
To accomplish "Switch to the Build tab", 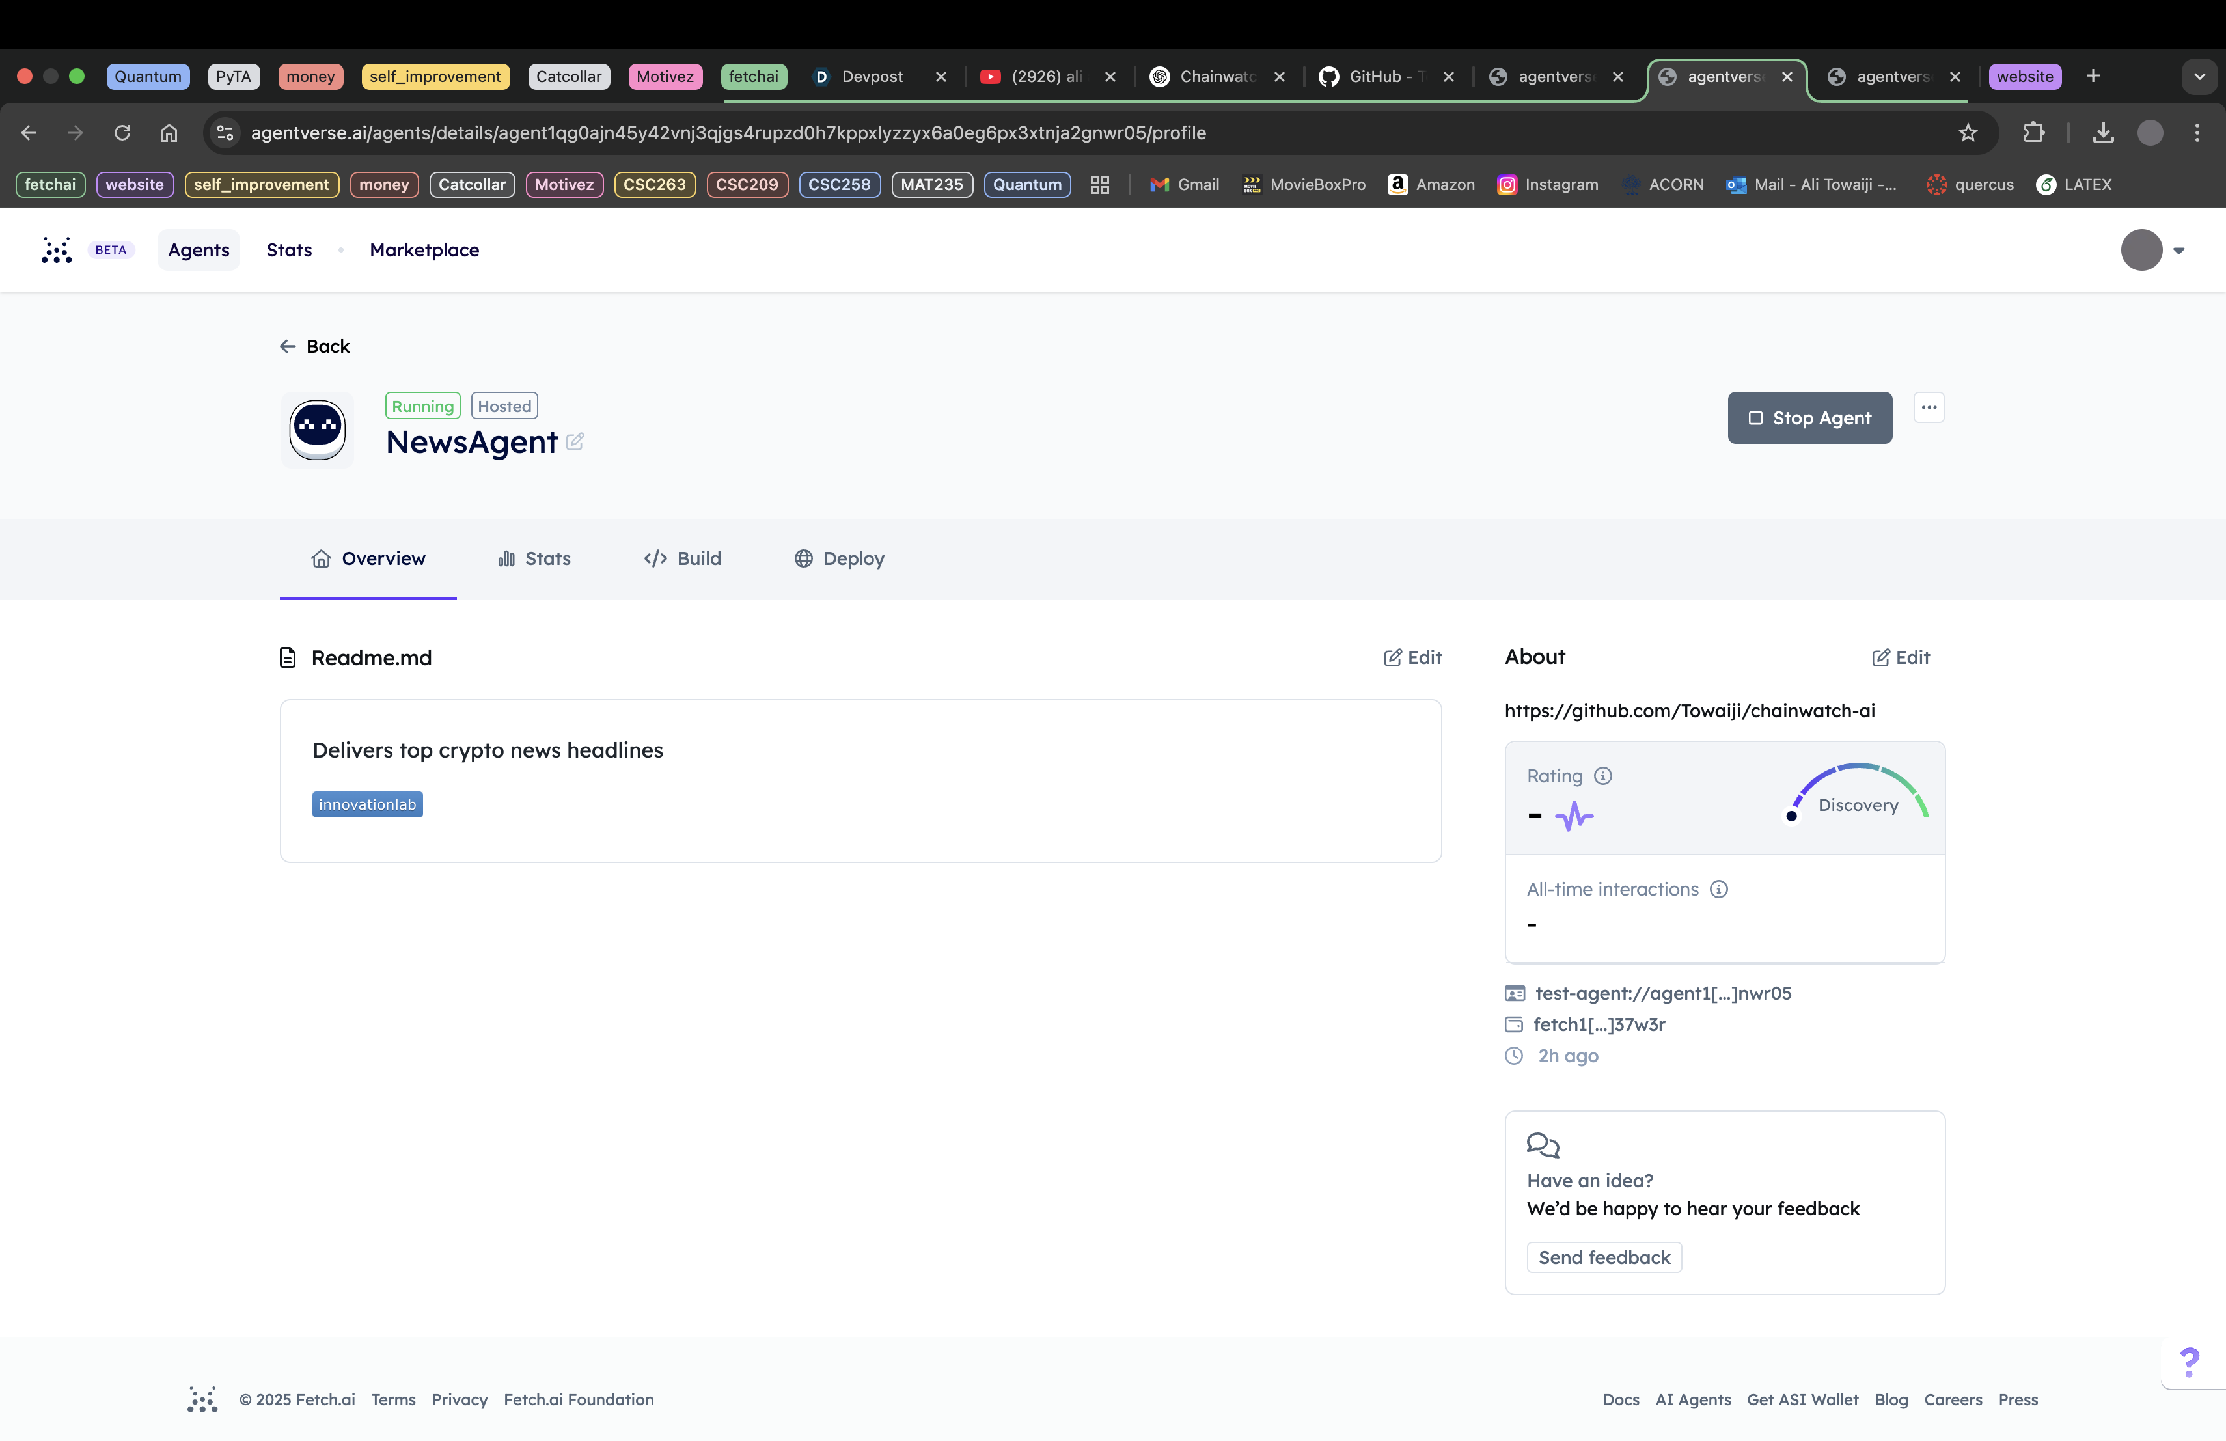I will click(x=683, y=558).
